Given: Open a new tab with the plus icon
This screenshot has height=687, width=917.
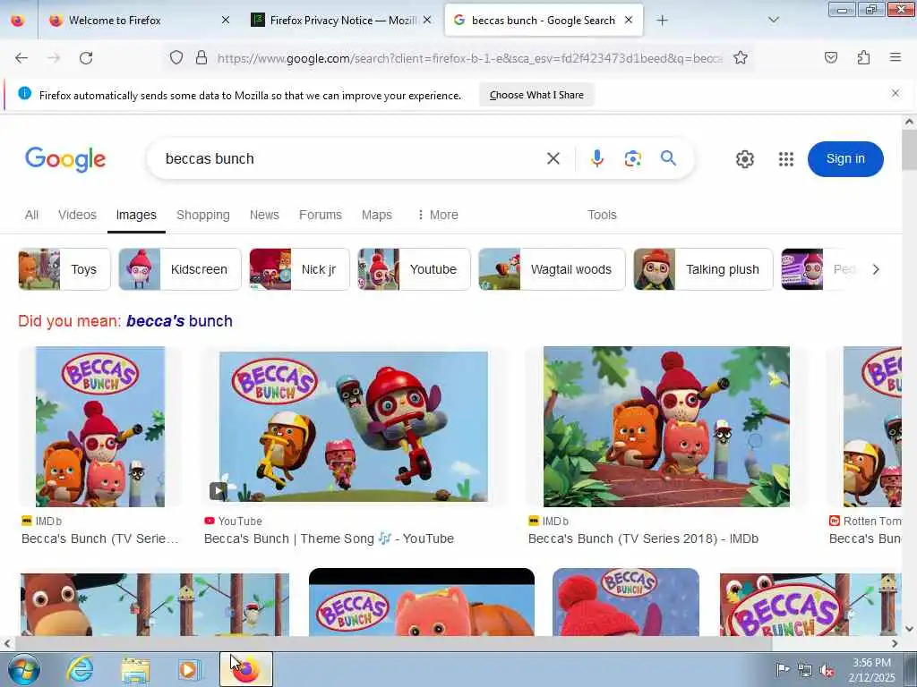Looking at the screenshot, I should 662,21.
